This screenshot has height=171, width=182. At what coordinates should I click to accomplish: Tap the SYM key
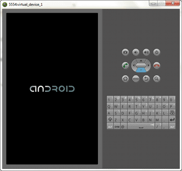pyautogui.click(x=117, y=126)
